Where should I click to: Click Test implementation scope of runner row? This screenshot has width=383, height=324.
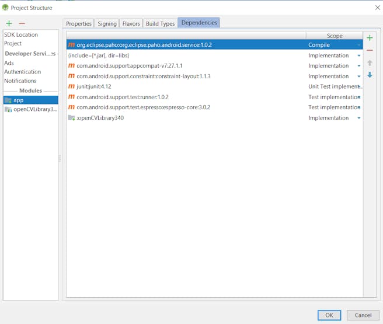pos(334,97)
